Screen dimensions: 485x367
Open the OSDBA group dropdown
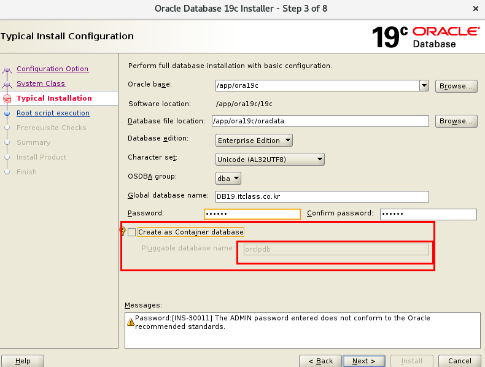228,179
